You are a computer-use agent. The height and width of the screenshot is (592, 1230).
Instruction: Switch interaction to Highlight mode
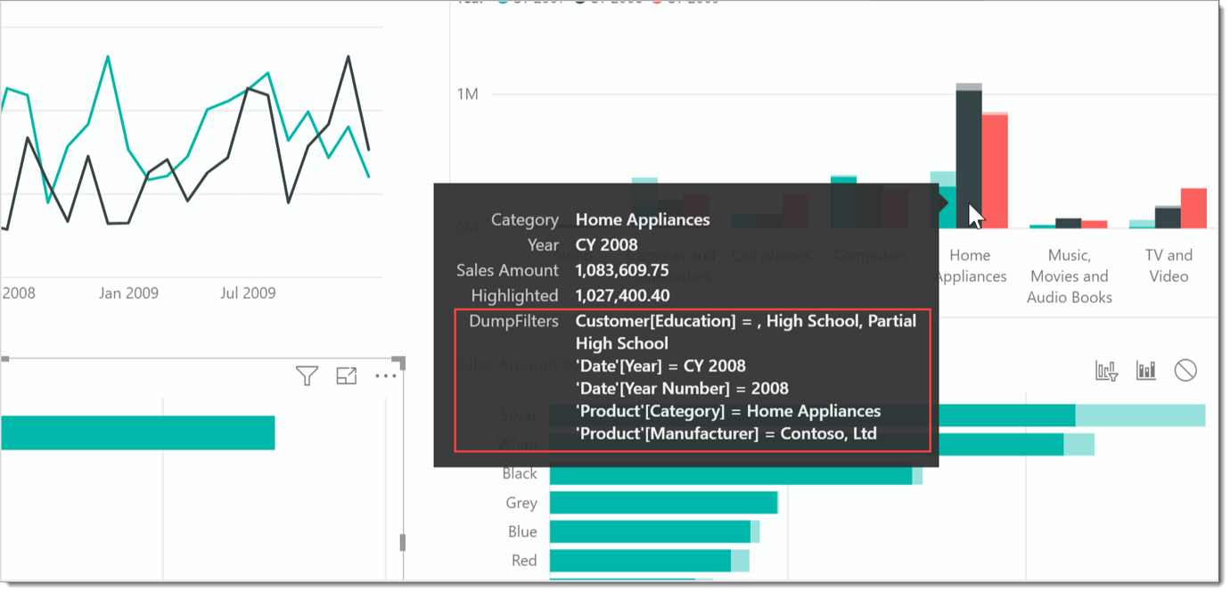click(x=1146, y=369)
